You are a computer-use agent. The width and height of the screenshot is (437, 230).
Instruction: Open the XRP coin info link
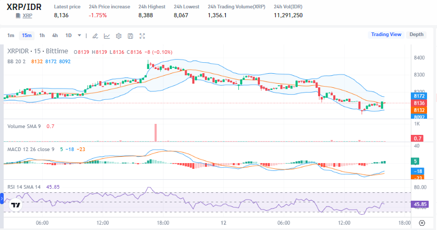pos(27,16)
